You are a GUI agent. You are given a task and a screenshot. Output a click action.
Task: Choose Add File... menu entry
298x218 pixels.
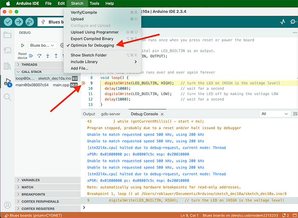point(103,68)
